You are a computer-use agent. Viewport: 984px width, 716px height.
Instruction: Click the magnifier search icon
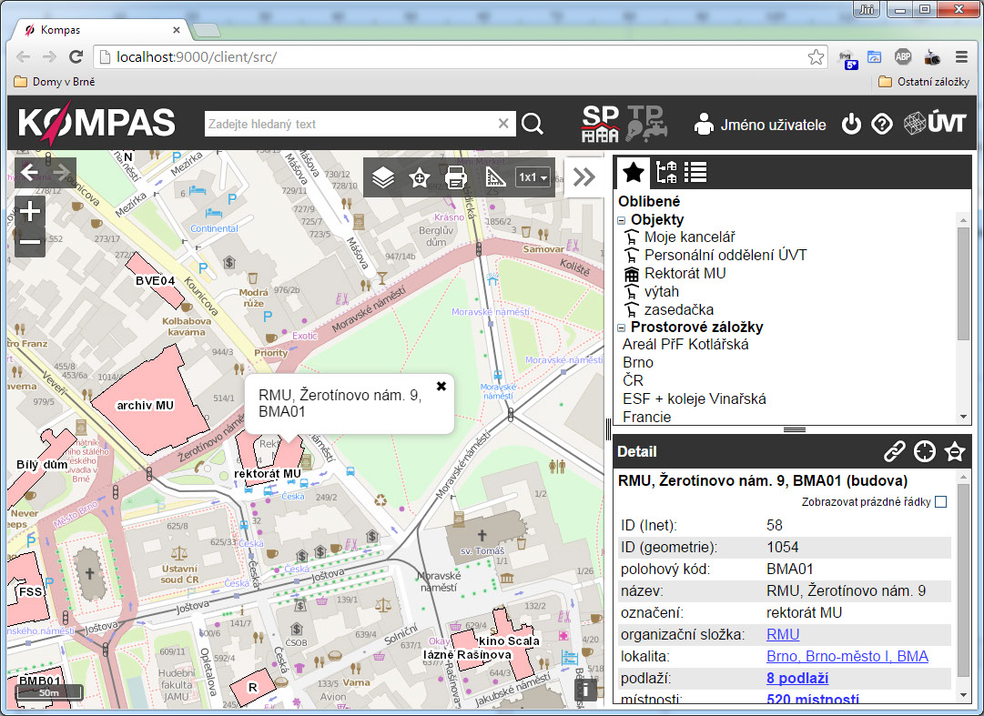coord(533,125)
